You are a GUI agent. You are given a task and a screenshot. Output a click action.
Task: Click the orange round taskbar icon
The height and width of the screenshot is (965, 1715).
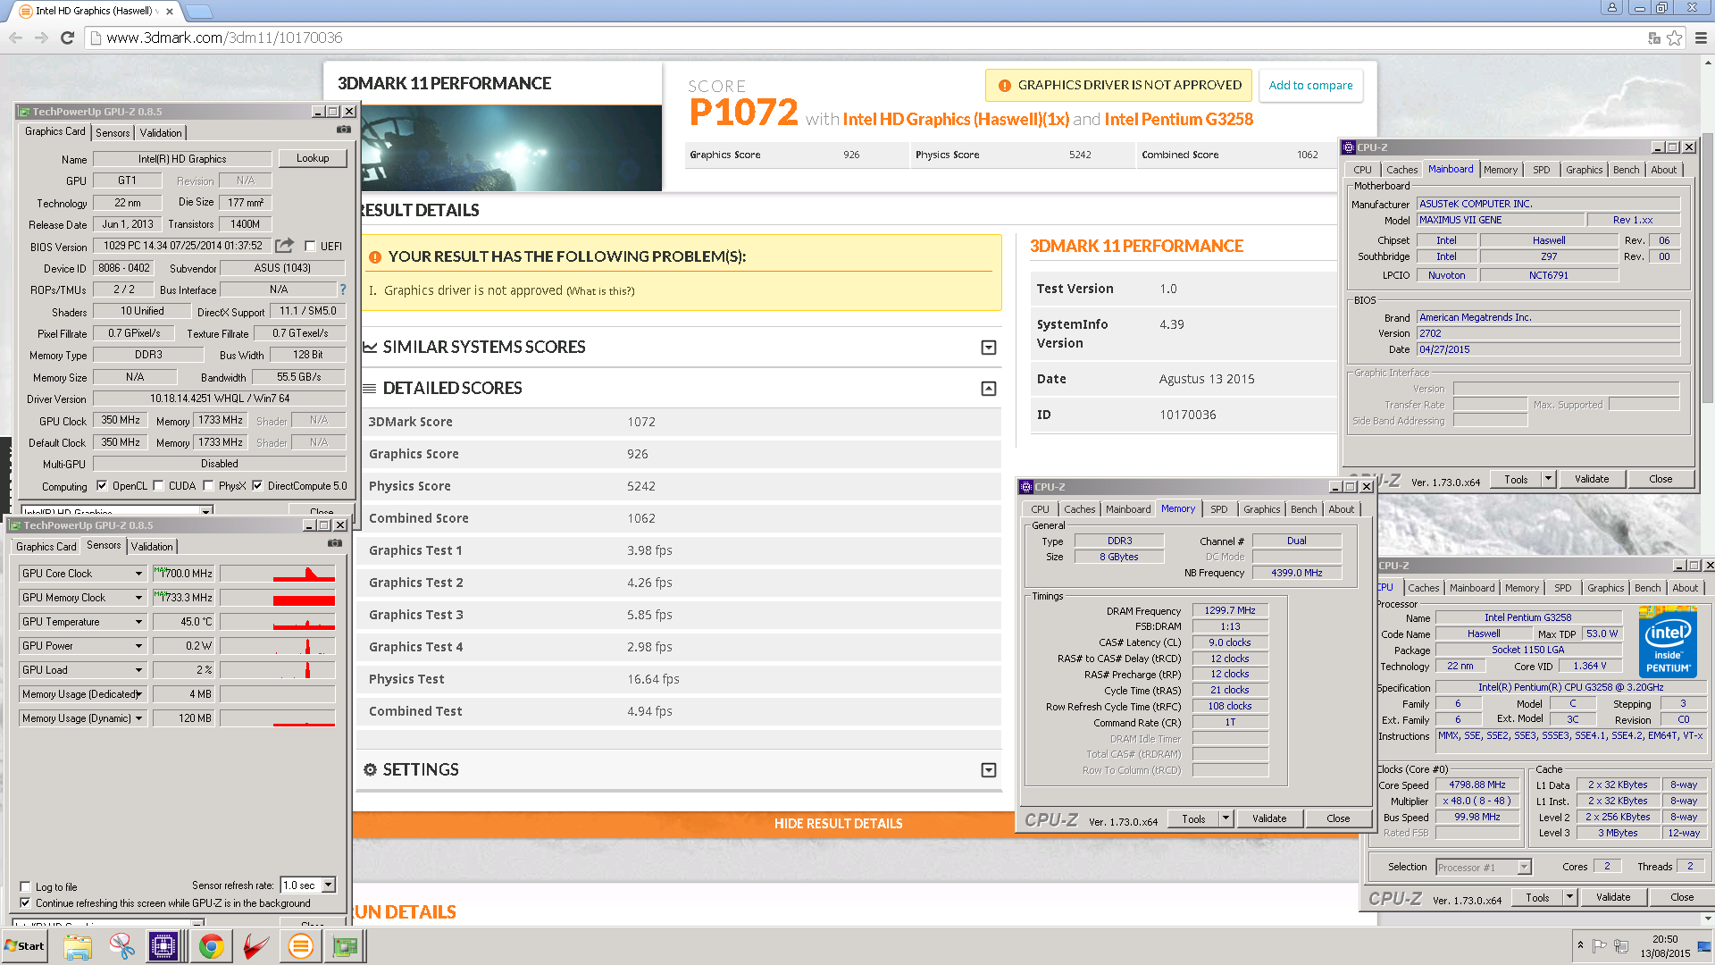301,946
